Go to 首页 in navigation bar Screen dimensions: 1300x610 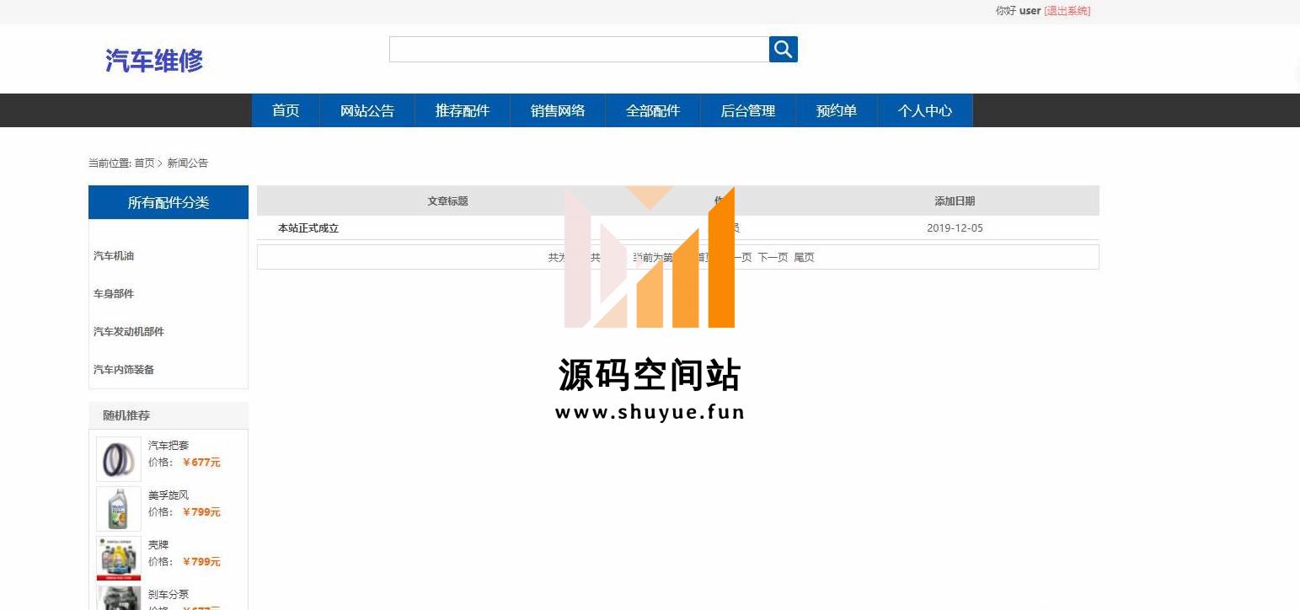(x=286, y=110)
